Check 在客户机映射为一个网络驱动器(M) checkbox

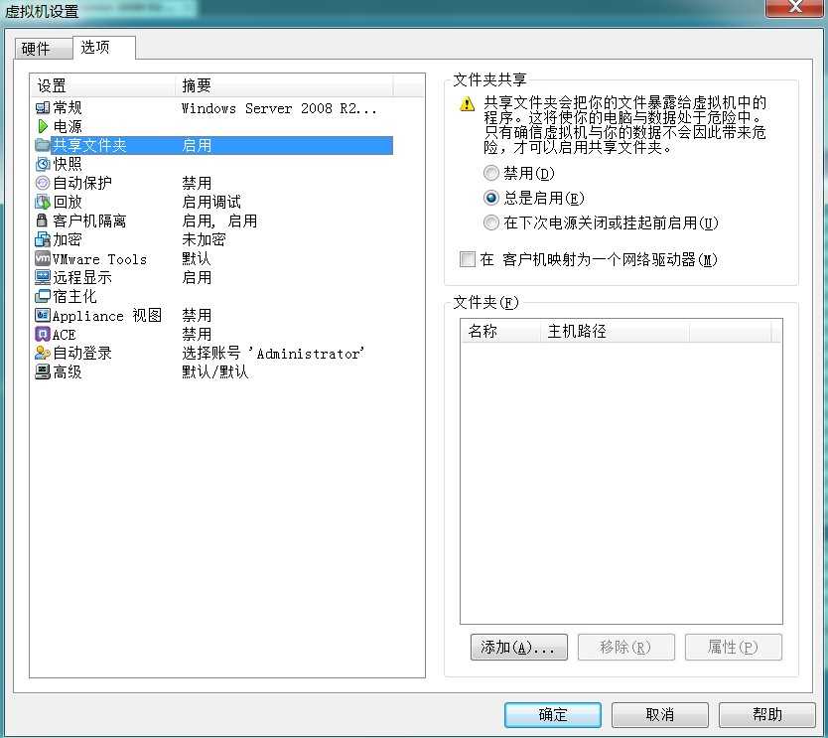468,259
